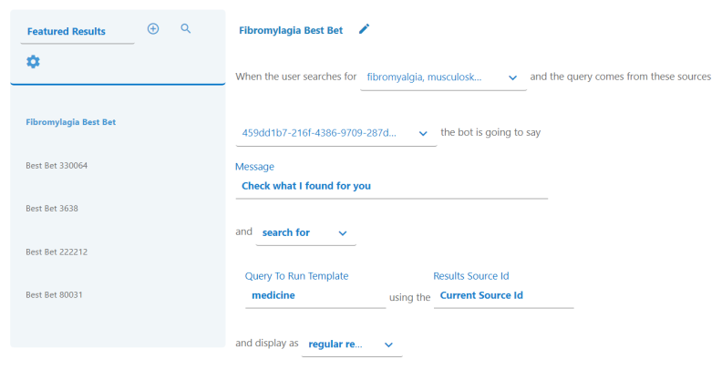Click the chevron arrow beside 'regular re...'
This screenshot has height=370, width=722.
(388, 344)
